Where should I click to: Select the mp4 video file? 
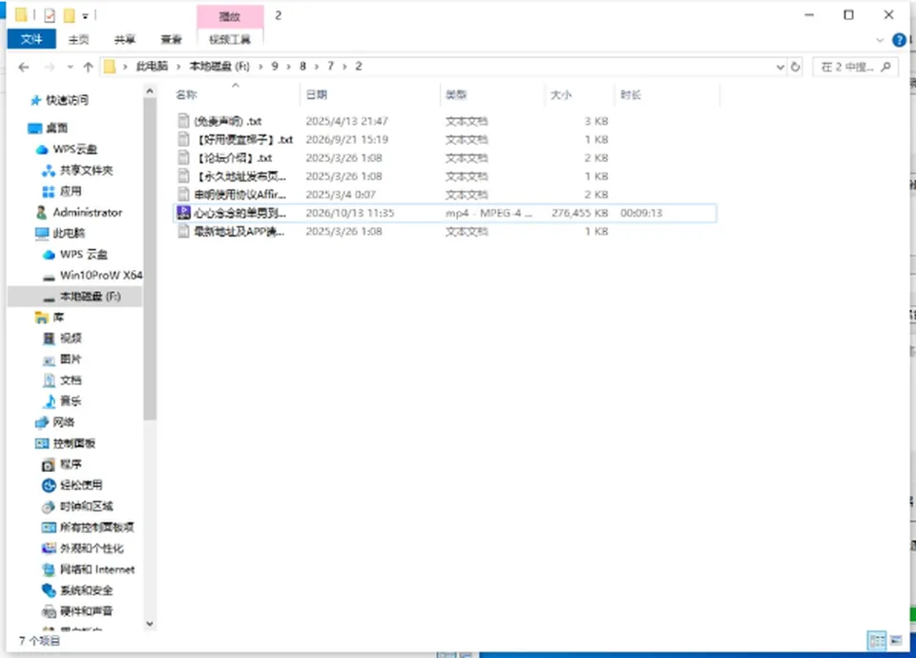[x=446, y=213]
